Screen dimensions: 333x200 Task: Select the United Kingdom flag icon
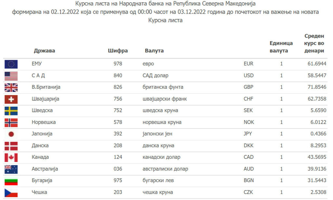(x=11, y=87)
